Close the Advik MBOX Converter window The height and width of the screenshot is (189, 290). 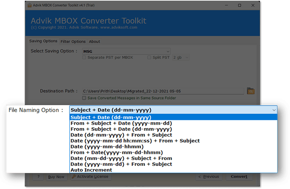pyautogui.click(x=253, y=5)
